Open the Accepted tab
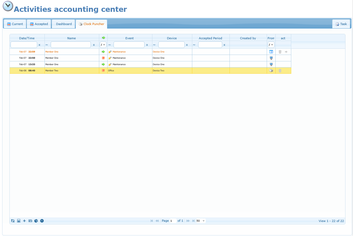 coord(39,24)
